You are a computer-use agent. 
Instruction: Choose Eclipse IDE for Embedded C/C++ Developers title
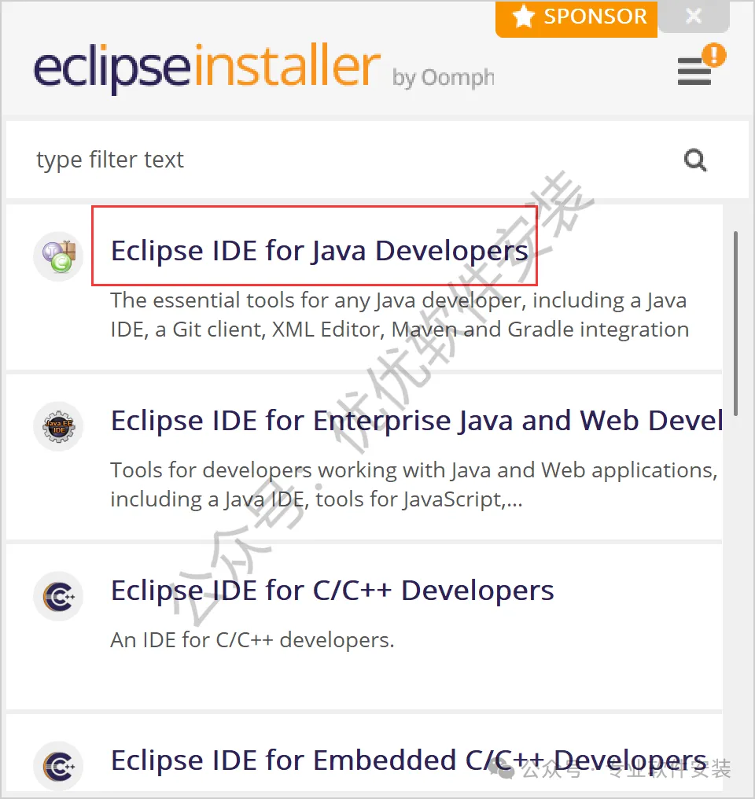point(409,760)
